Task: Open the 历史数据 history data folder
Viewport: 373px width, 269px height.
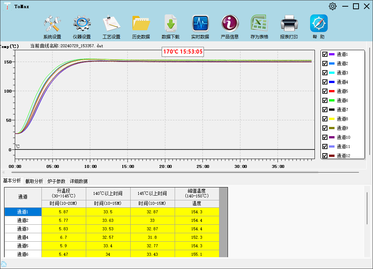Action: [141, 24]
